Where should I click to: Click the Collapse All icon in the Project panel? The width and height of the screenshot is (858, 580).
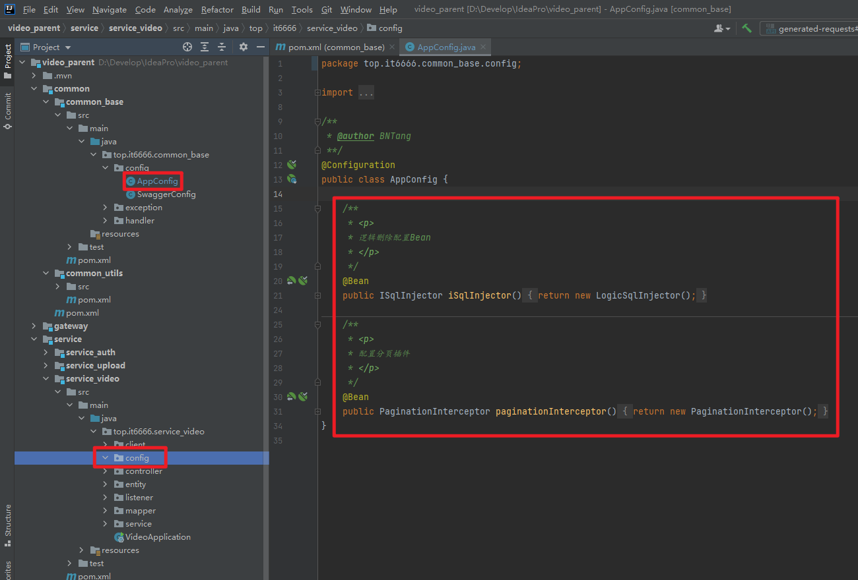(222, 47)
